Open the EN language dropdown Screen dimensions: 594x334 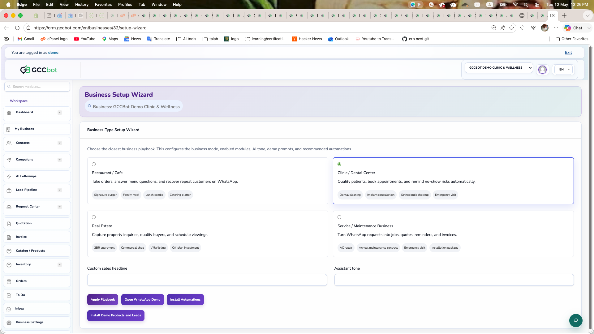point(564,70)
